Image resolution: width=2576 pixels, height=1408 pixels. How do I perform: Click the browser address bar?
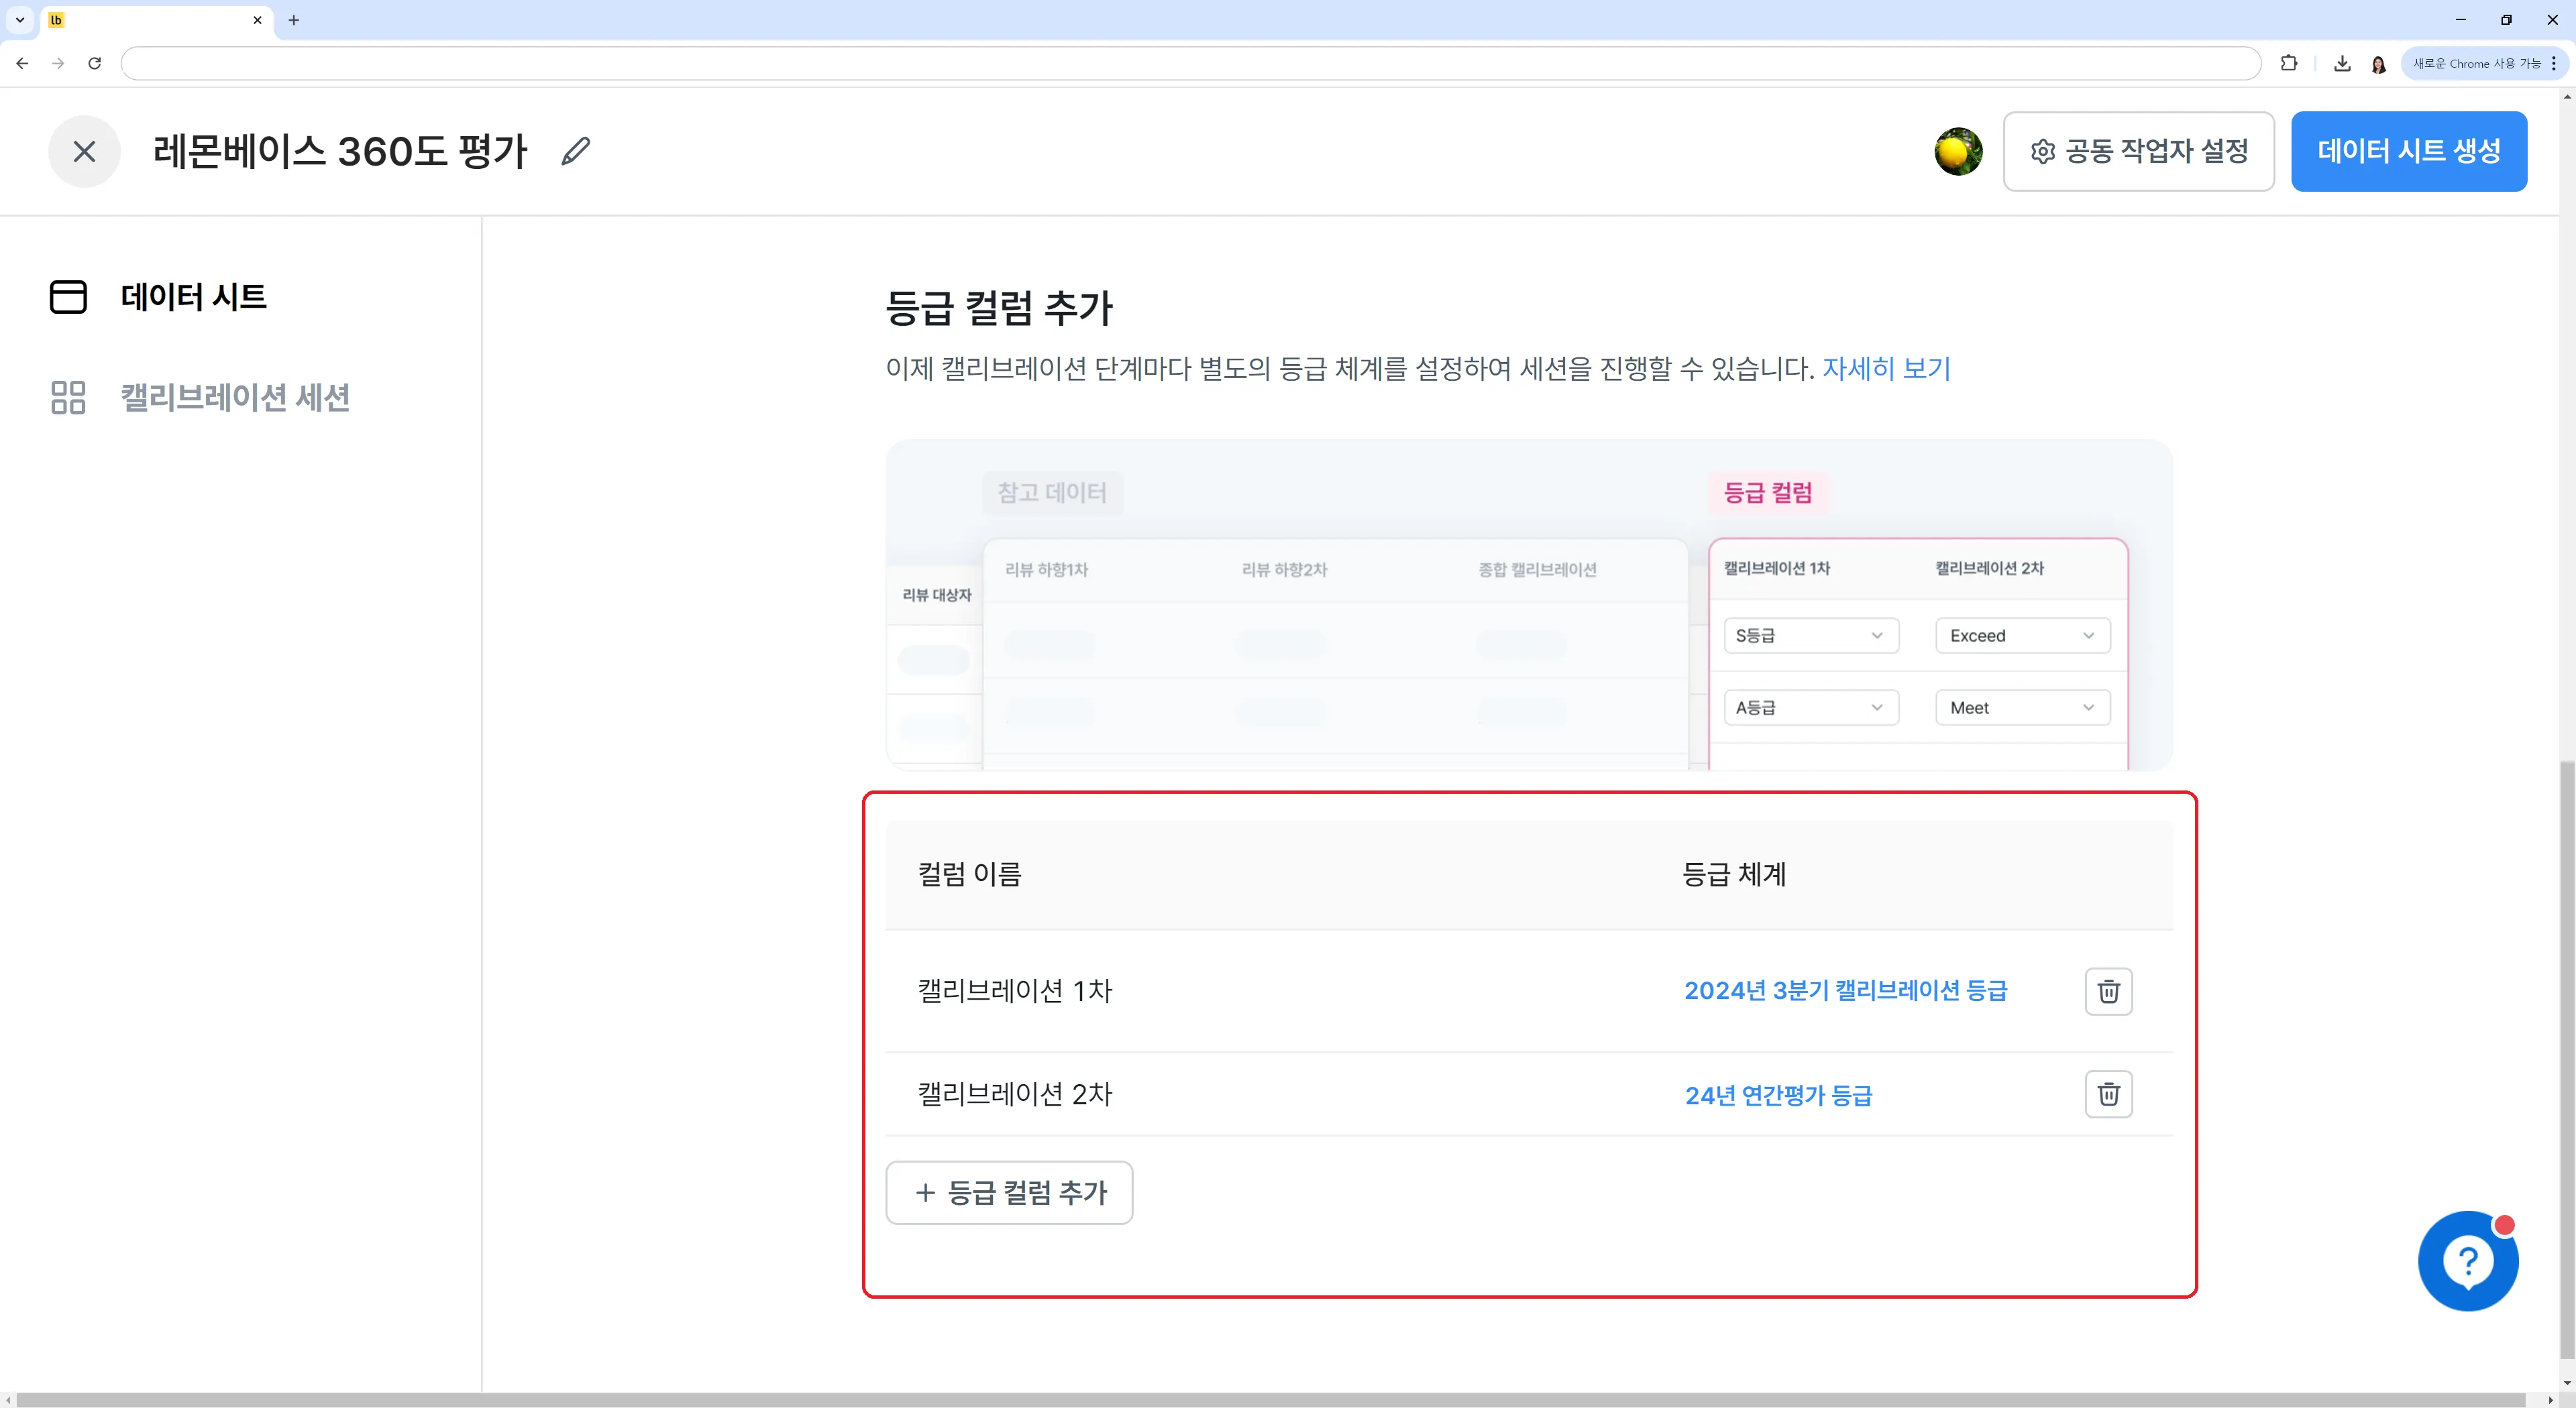coord(1190,63)
